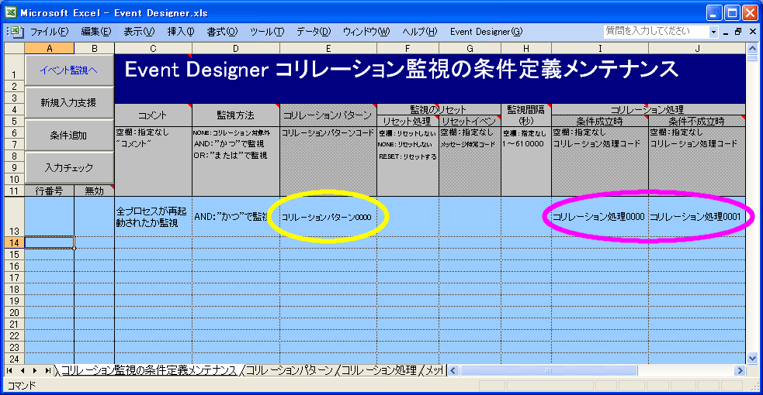
Task: Minimize the workbook window inside Excel
Action: tap(726, 32)
